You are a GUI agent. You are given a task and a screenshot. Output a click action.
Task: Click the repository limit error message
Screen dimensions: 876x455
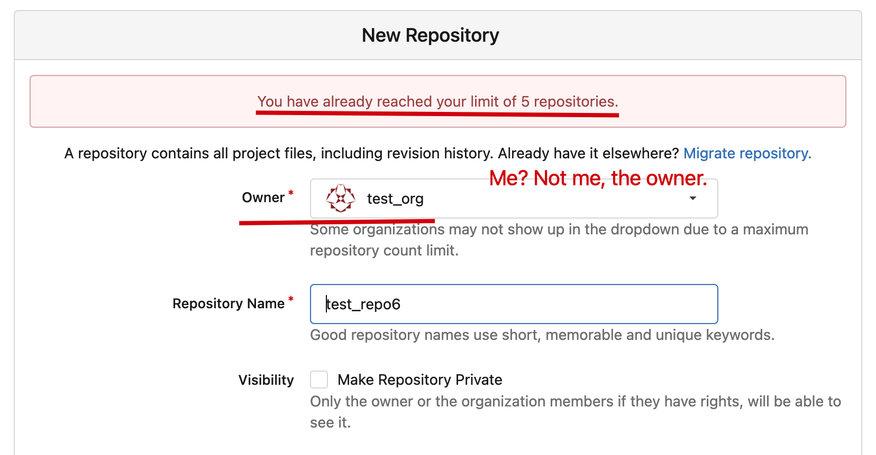[x=437, y=101]
